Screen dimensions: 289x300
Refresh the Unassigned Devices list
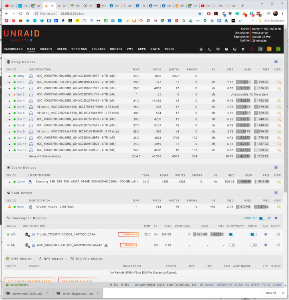269,218
